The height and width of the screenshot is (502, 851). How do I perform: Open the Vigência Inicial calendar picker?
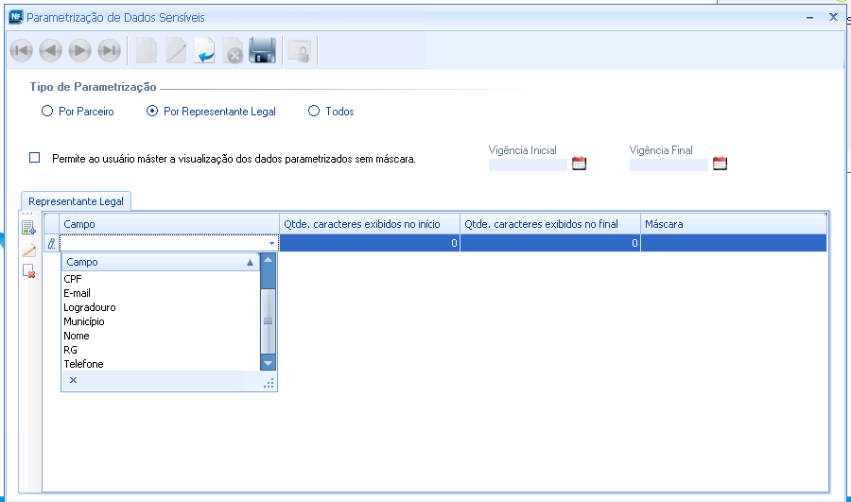pyautogui.click(x=580, y=164)
